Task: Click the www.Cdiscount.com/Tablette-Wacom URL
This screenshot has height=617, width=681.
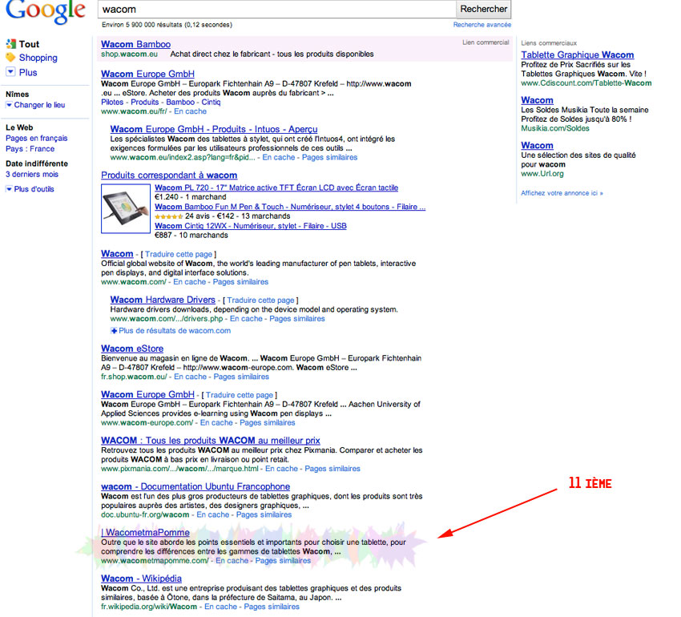Action: point(586,83)
